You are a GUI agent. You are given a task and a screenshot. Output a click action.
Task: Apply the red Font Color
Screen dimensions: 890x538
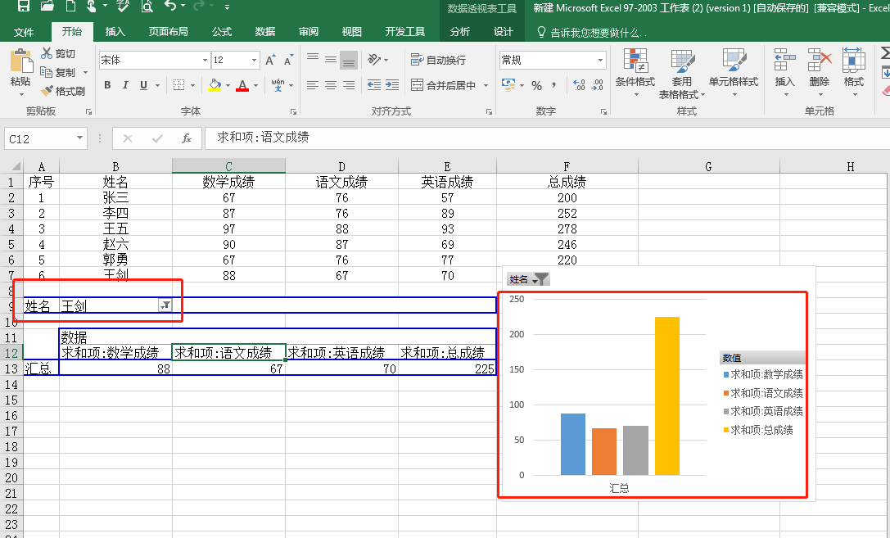[242, 85]
